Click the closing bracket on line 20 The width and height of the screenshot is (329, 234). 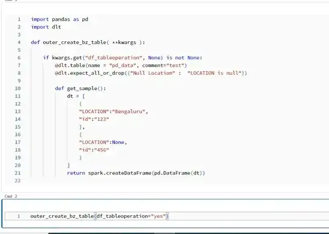point(68,165)
